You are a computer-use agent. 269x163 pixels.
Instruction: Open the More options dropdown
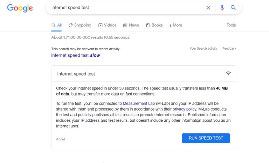(176, 25)
